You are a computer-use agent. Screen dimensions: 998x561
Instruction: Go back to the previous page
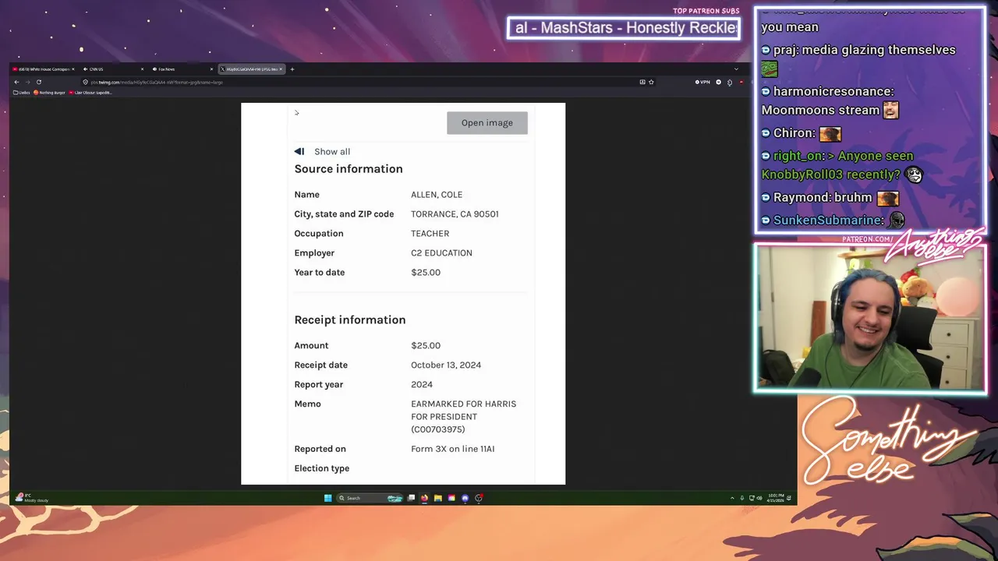[x=16, y=82]
